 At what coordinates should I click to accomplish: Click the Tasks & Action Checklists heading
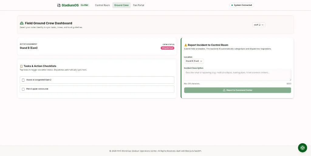tap(40, 66)
